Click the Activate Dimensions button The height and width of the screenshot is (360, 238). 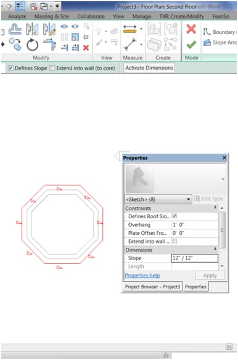pyautogui.click(x=149, y=68)
